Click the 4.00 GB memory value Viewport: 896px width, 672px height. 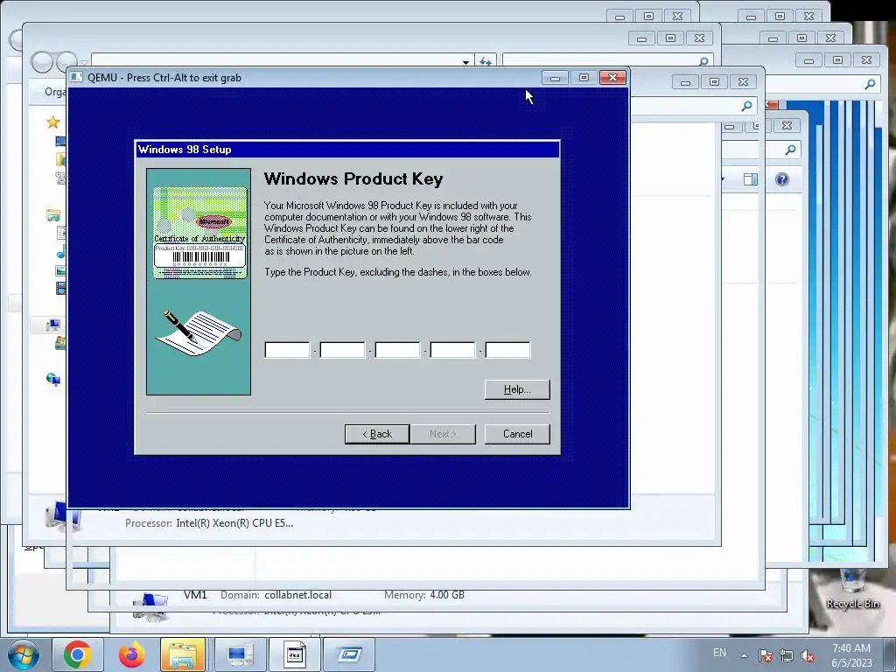pos(447,595)
